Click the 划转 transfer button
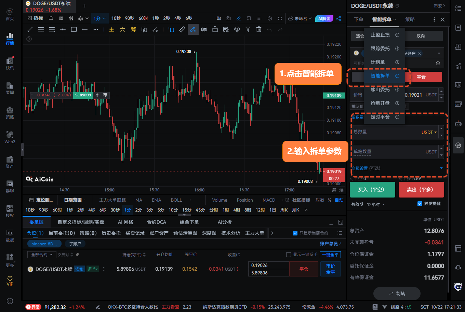This screenshot has width=465, height=312. (397, 294)
